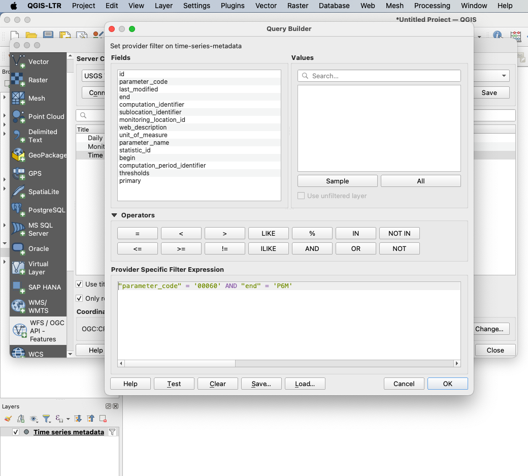Click the Save... button in Query Builder
This screenshot has height=476, width=528.
(261, 384)
